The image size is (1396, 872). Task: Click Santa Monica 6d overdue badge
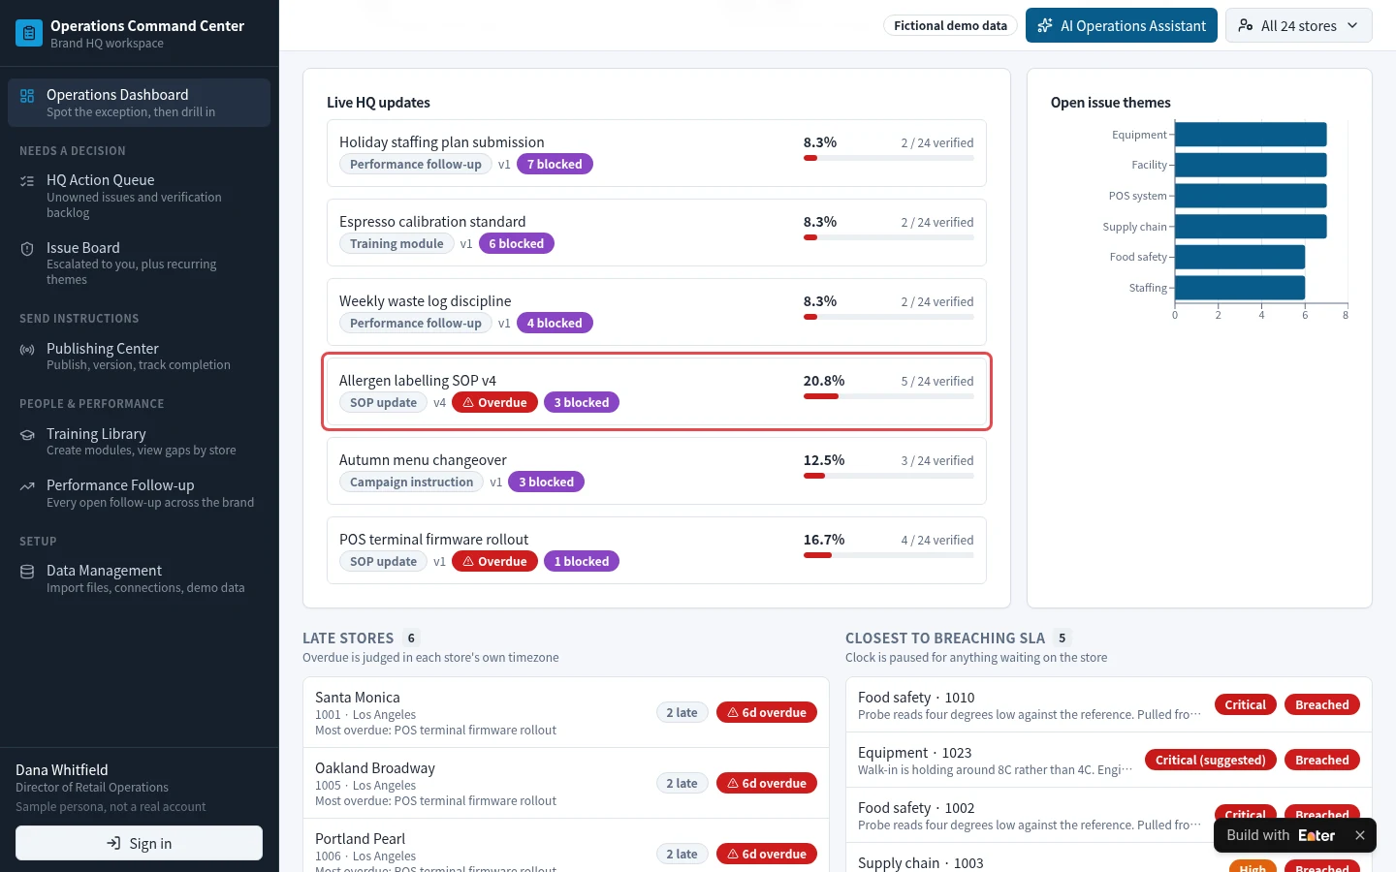pos(767,712)
